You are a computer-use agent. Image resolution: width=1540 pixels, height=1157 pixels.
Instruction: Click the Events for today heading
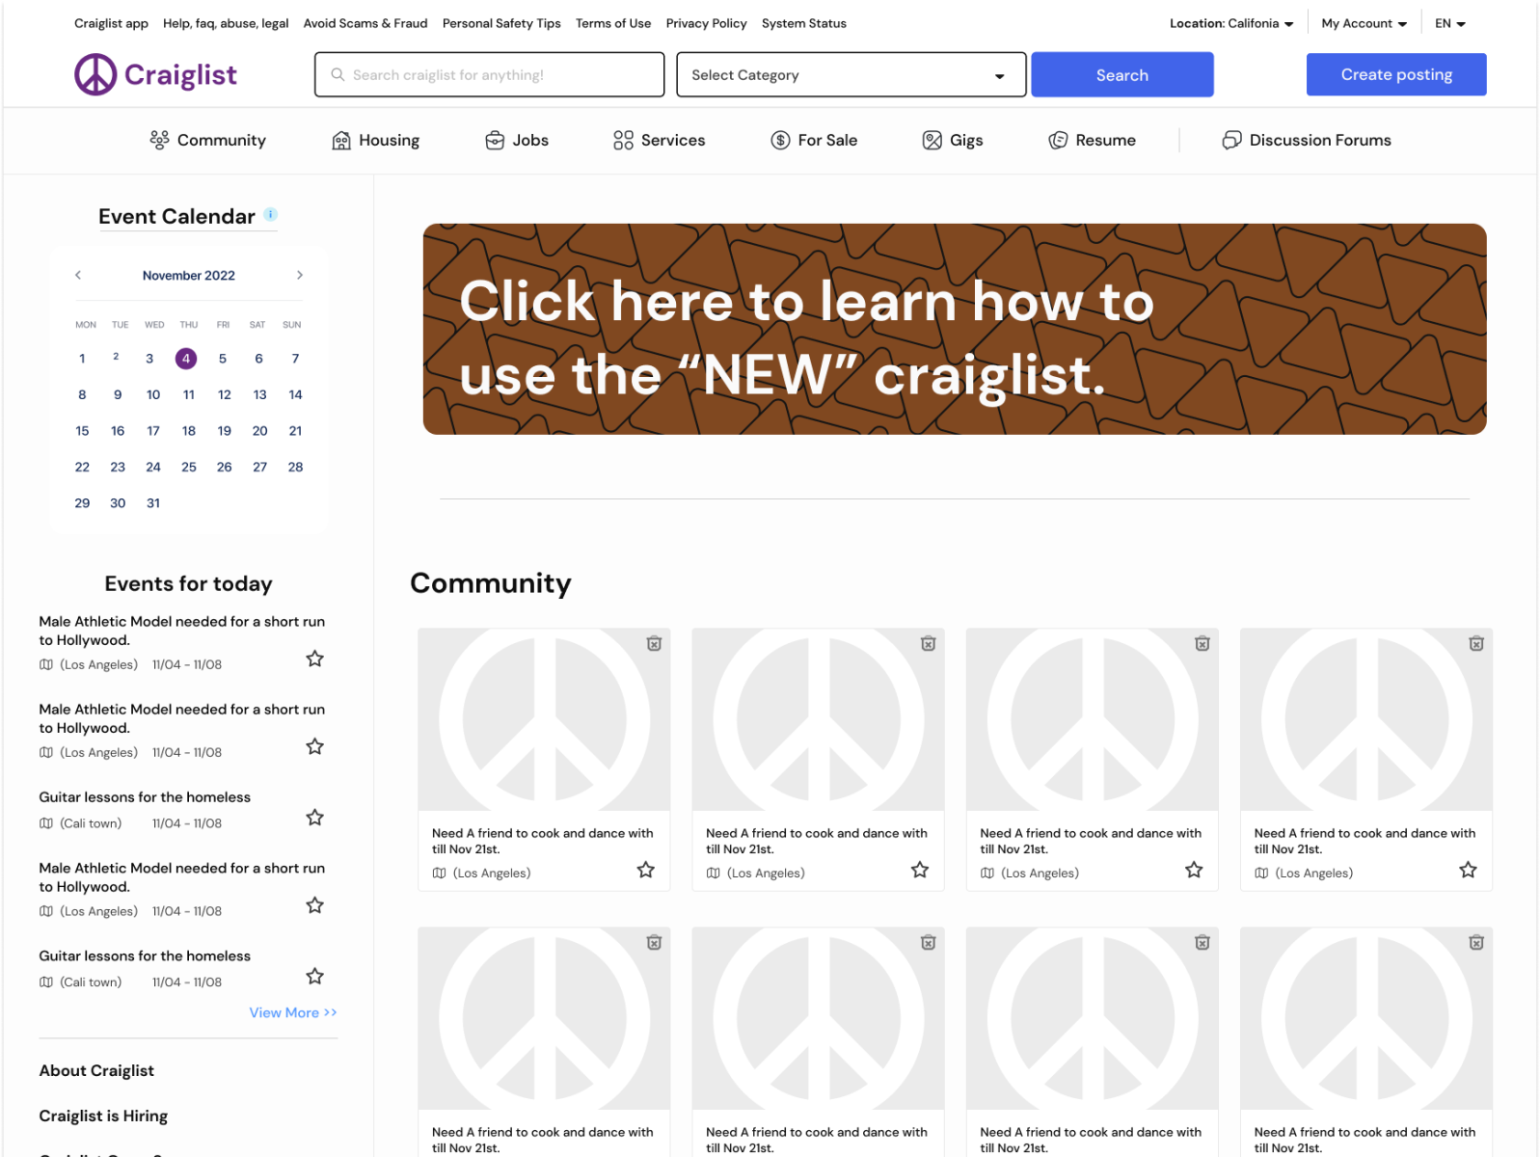189,583
